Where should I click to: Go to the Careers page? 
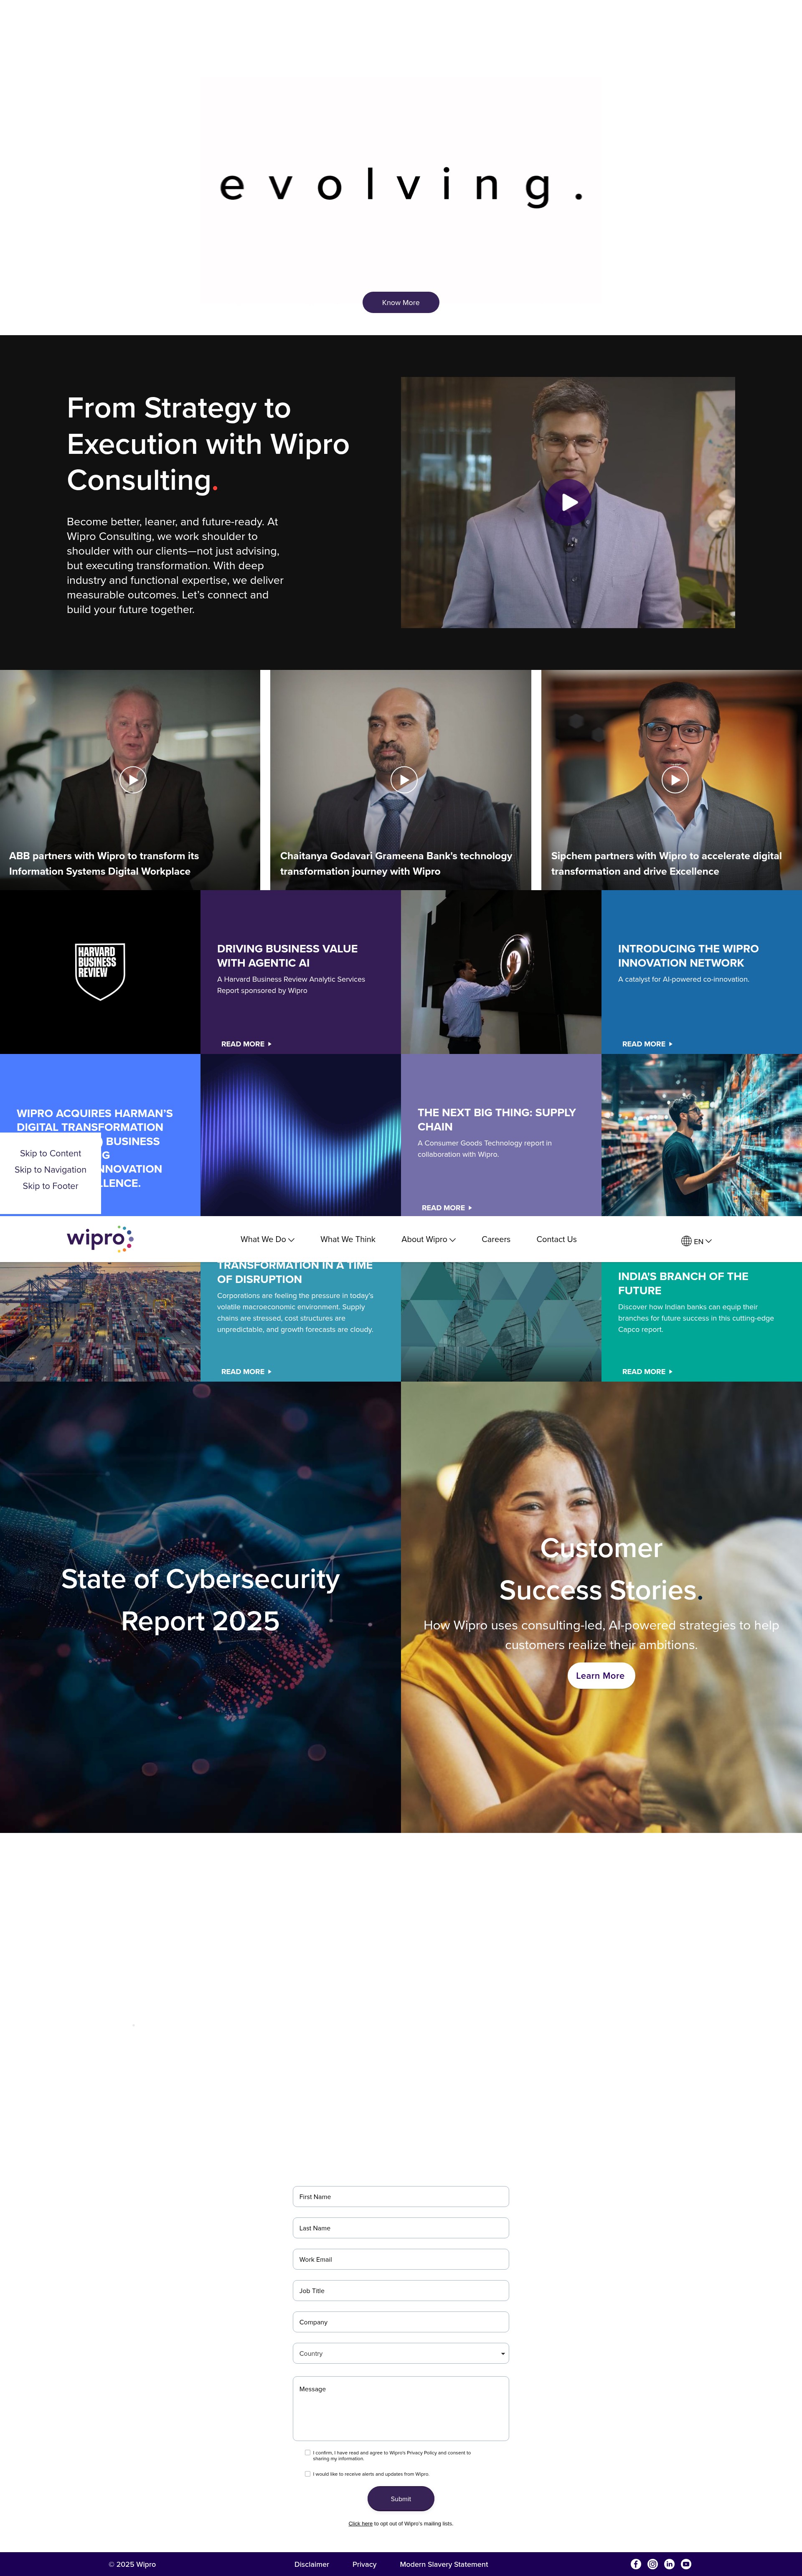496,1240
